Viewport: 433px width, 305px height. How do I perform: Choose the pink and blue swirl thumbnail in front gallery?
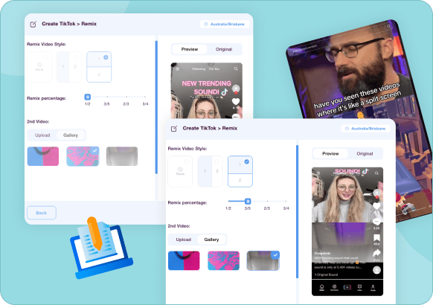click(x=223, y=260)
